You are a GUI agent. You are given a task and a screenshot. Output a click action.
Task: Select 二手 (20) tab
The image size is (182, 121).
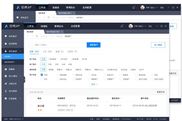[47, 52]
